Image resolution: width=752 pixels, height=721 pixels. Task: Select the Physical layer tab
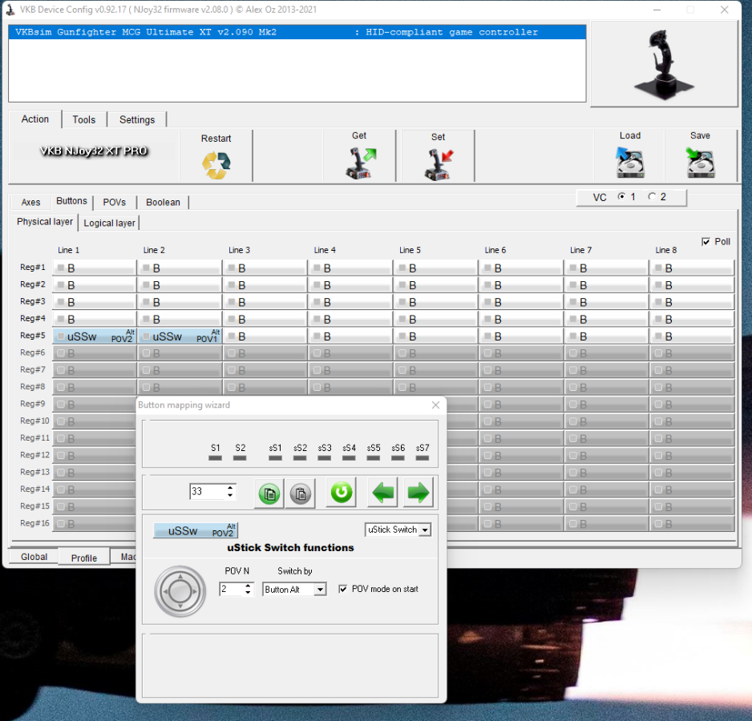tap(45, 221)
